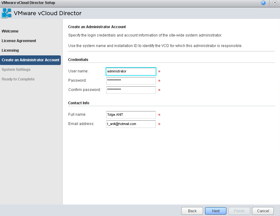The width and height of the screenshot is (280, 216).
Task: Select the Licensing step in sidebar
Action: coord(10,50)
